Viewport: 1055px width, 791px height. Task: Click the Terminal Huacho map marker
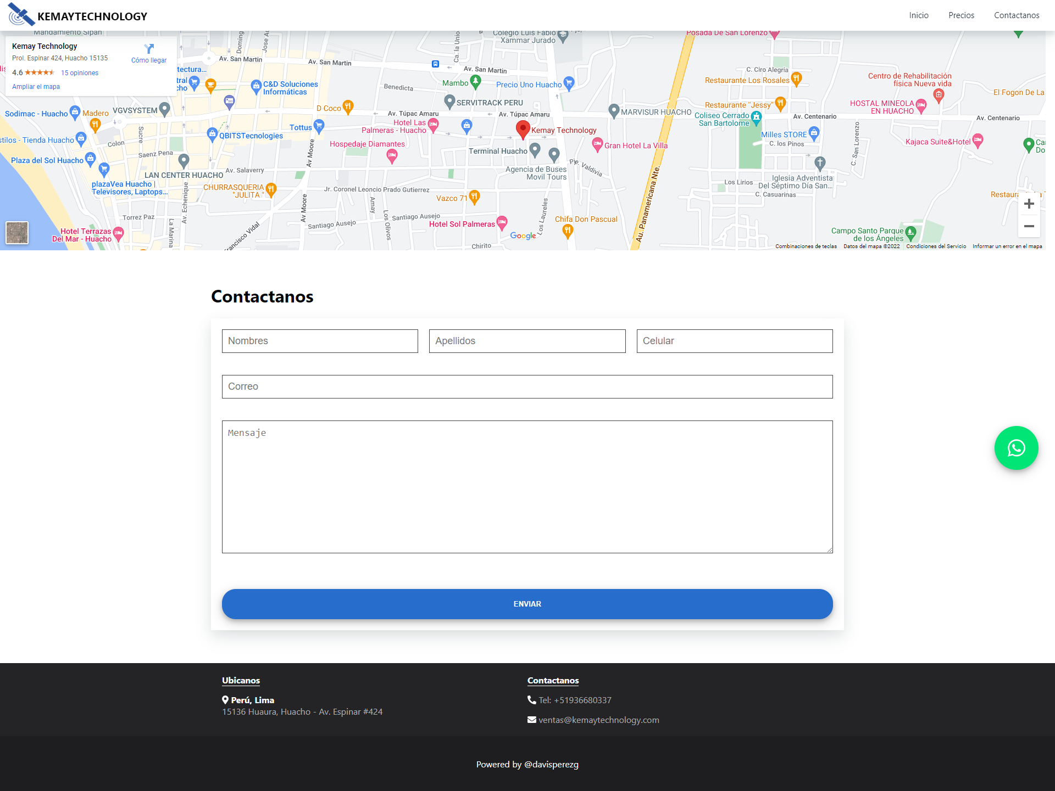click(535, 150)
